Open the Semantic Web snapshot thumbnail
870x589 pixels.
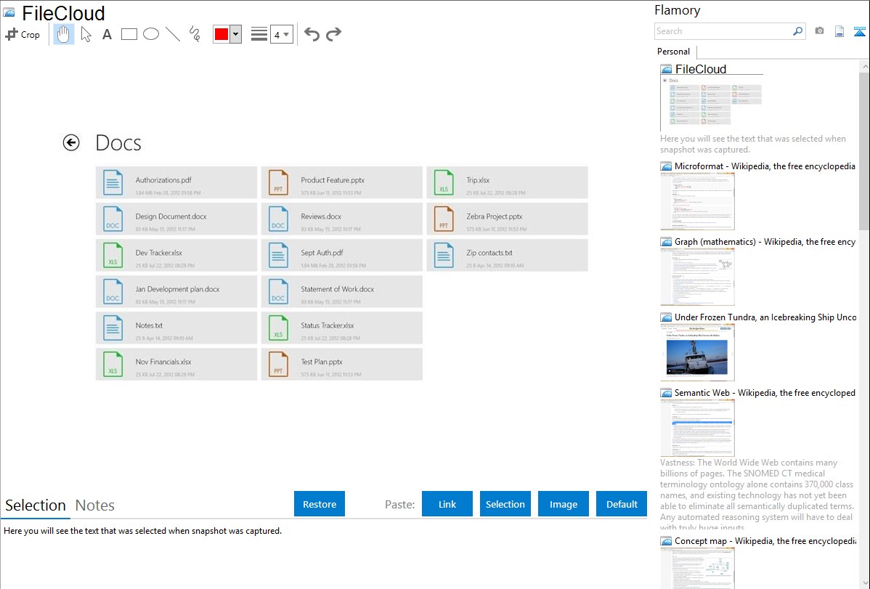pyautogui.click(x=697, y=428)
